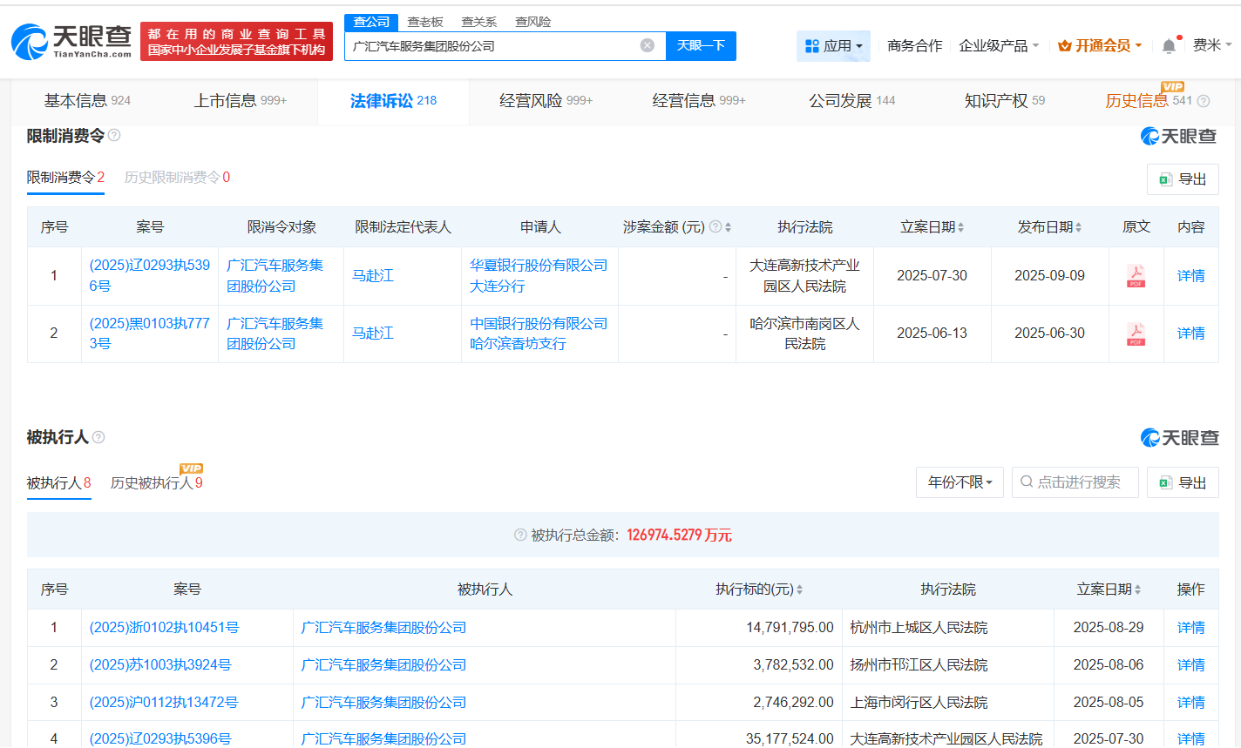1241x748 pixels.
Task: Open legal representative 马赴江 profile link
Action: (x=373, y=275)
